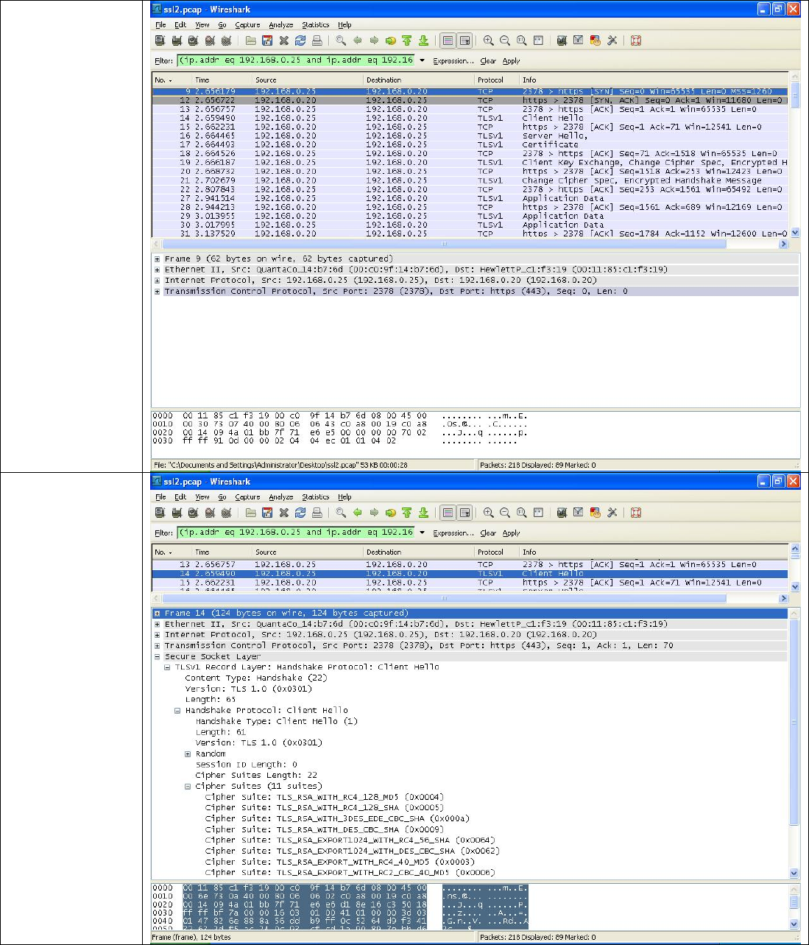Open Preferences tools icon in lower window

[612, 513]
